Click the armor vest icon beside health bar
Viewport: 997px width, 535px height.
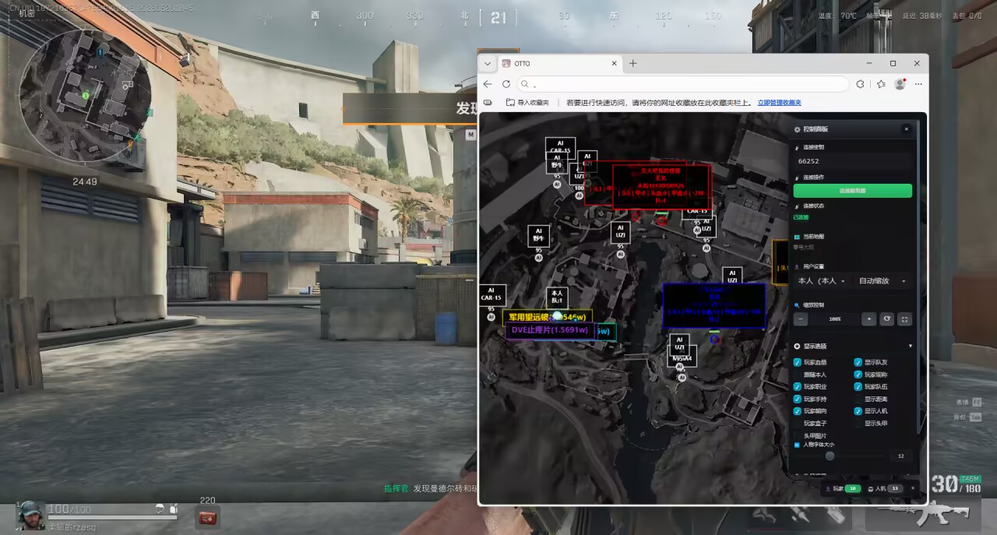tap(173, 509)
